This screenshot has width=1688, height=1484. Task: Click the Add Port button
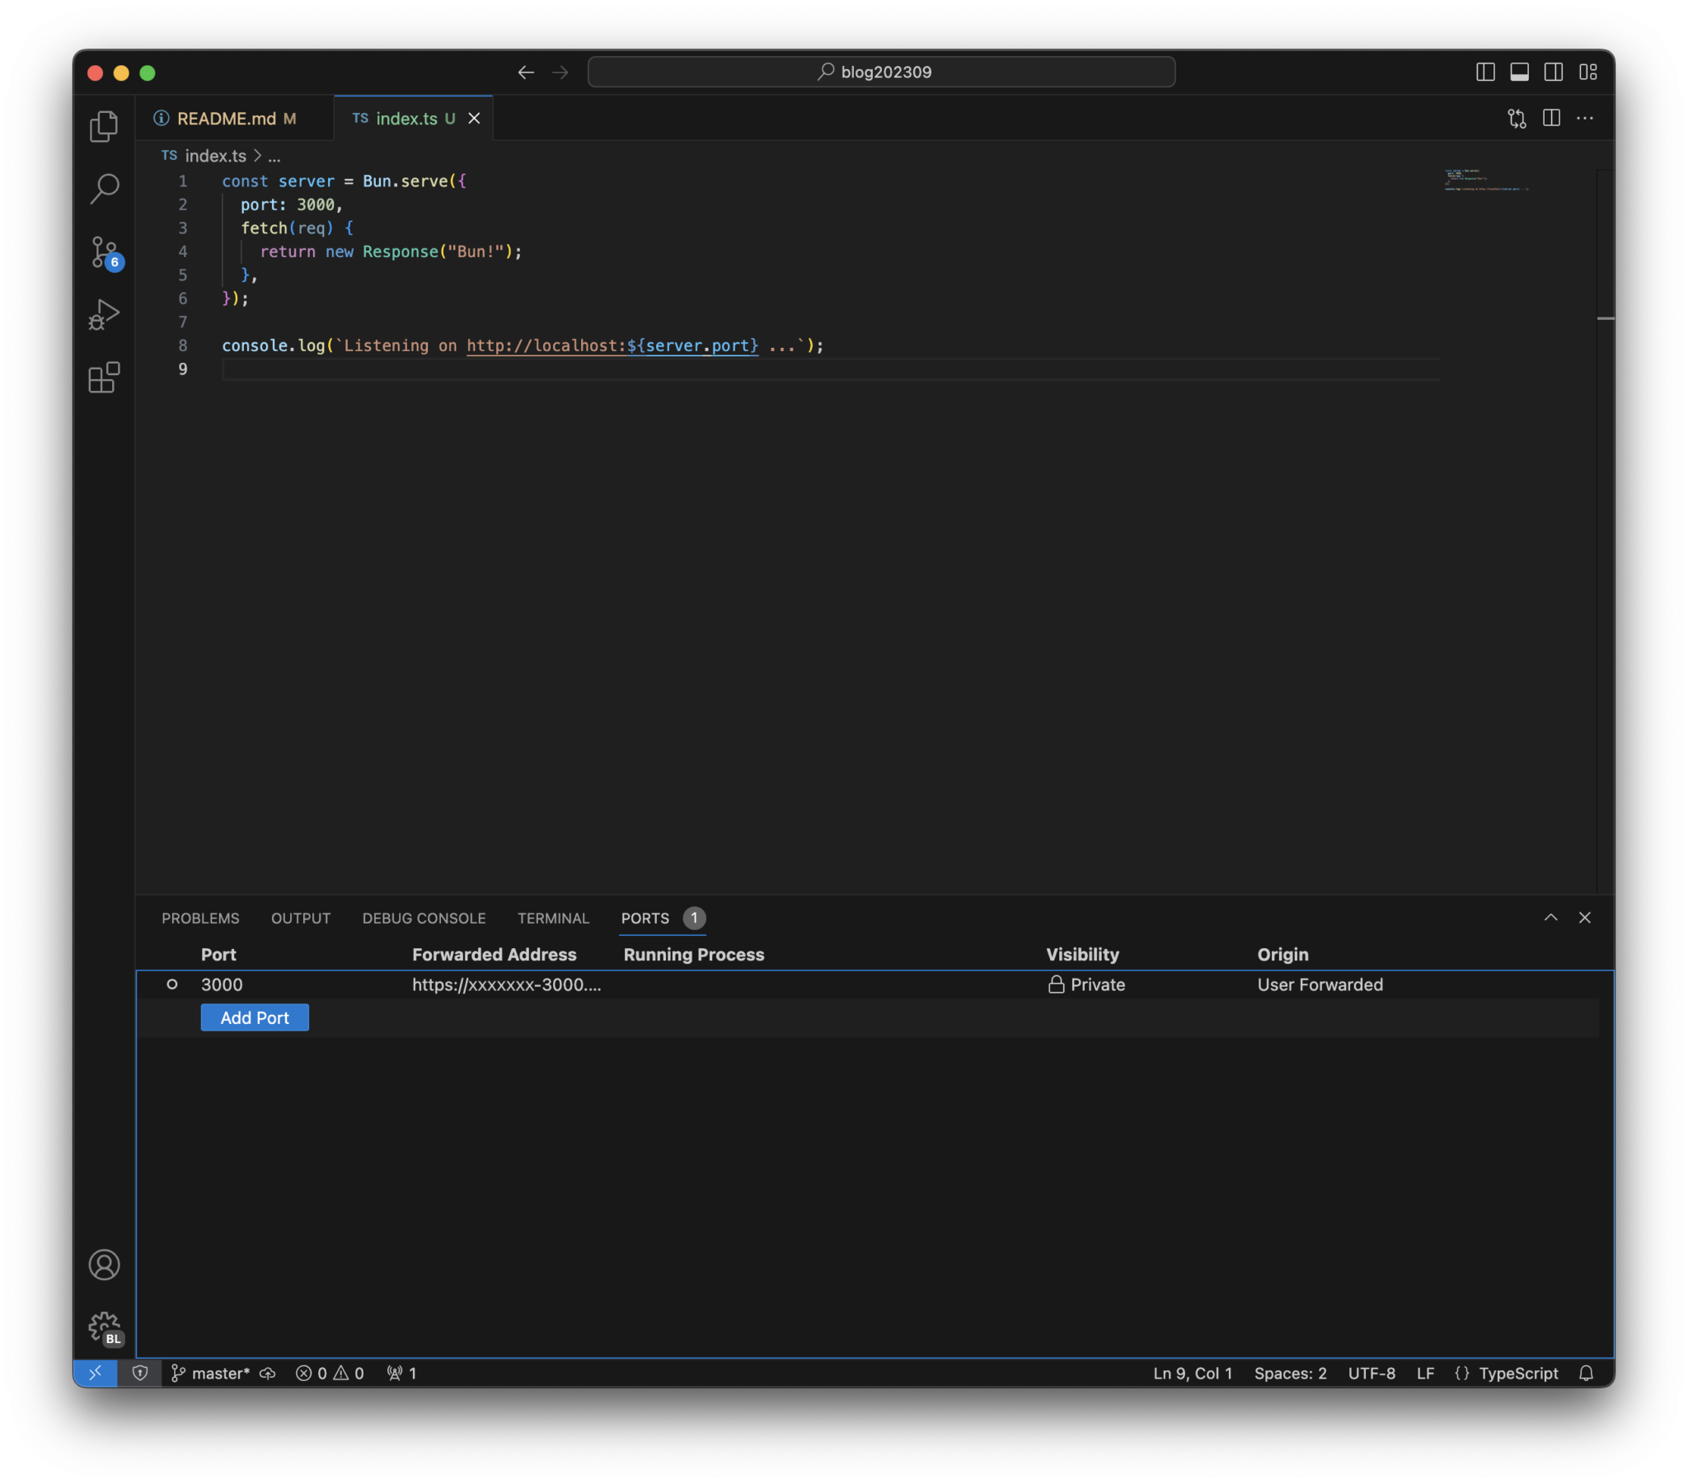click(255, 1017)
